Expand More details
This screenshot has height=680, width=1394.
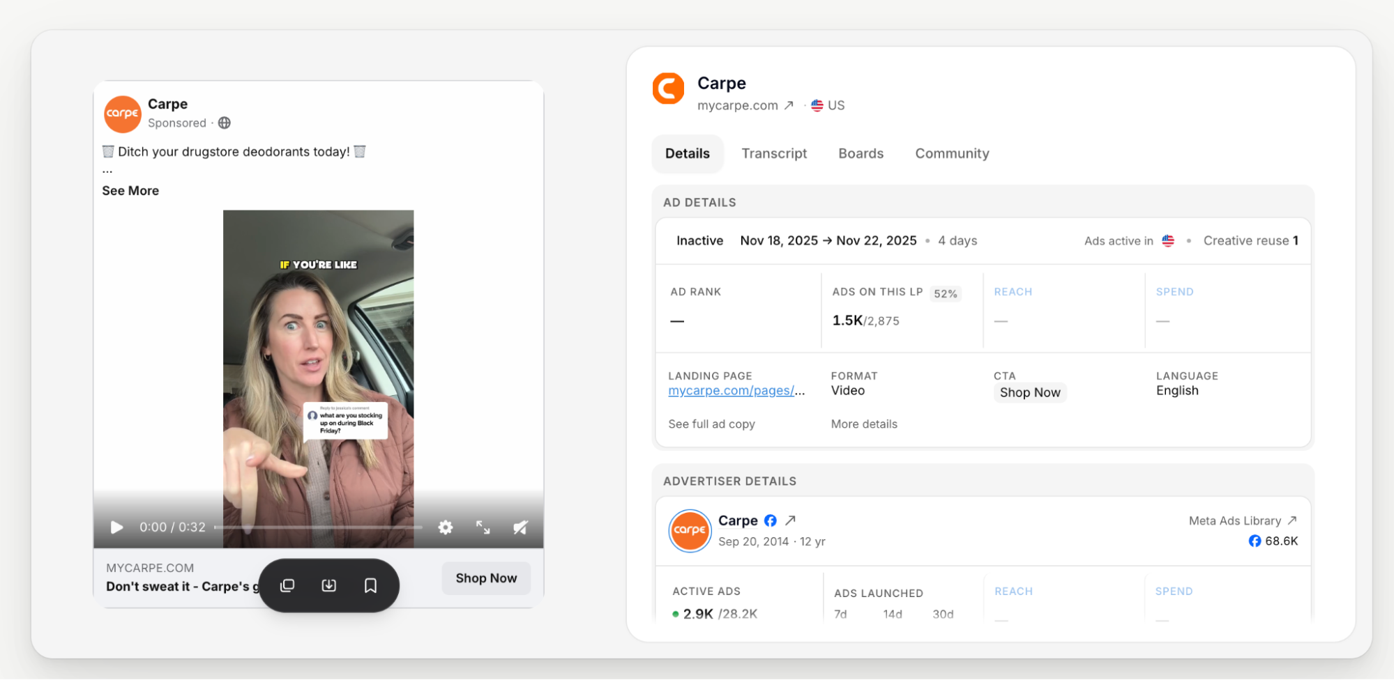(864, 424)
